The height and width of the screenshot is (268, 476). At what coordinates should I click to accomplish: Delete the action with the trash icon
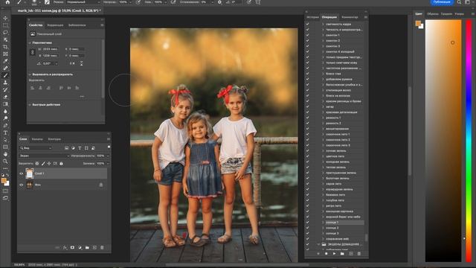pos(358,253)
